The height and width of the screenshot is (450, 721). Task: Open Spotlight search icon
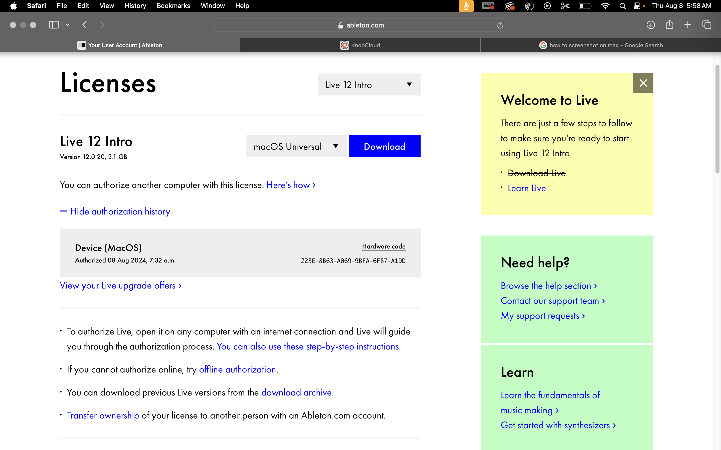tap(622, 6)
